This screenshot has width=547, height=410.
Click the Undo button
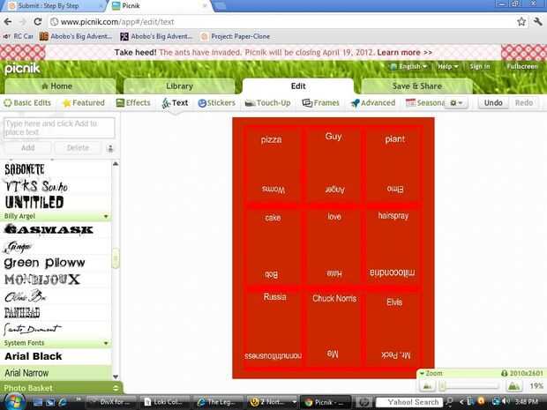point(493,103)
